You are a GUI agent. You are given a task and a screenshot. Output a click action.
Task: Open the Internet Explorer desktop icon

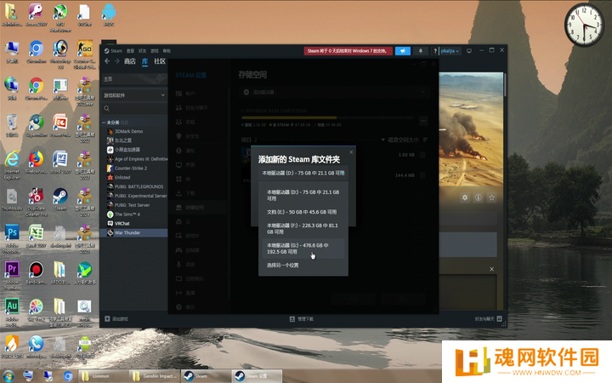click(12, 165)
